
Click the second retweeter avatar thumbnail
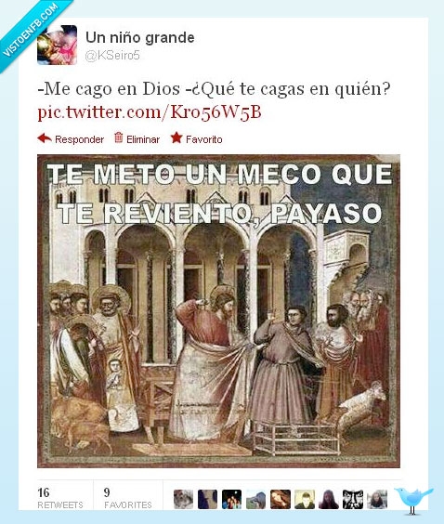(207, 499)
